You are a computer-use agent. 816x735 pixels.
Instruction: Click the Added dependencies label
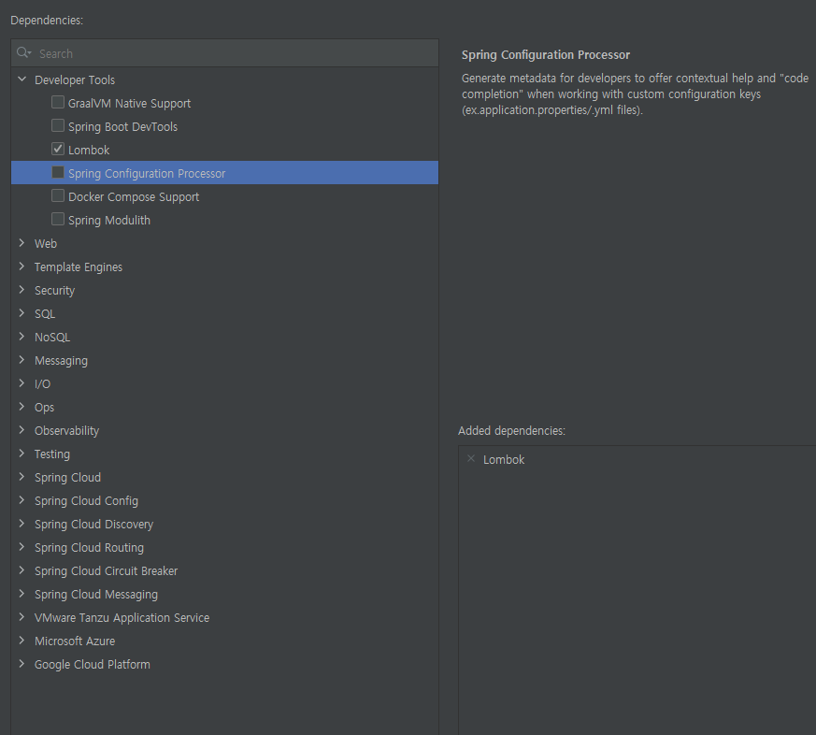(511, 431)
